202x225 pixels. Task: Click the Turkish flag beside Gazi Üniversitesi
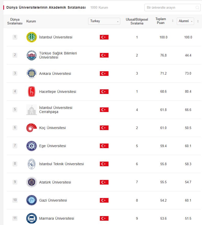104,200
